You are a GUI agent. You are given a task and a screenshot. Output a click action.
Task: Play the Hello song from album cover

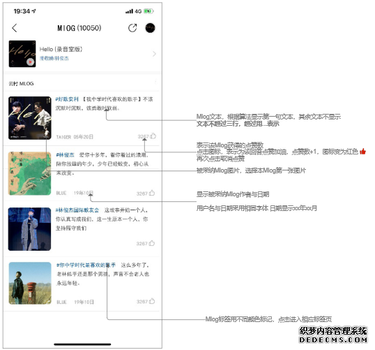click(x=30, y=62)
